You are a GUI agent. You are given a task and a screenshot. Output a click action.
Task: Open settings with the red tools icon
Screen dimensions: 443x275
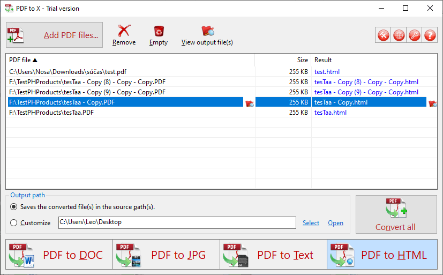[x=384, y=35]
